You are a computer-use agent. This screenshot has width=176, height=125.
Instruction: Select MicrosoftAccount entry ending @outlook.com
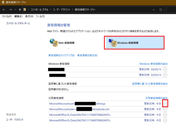click(x=79, y=109)
